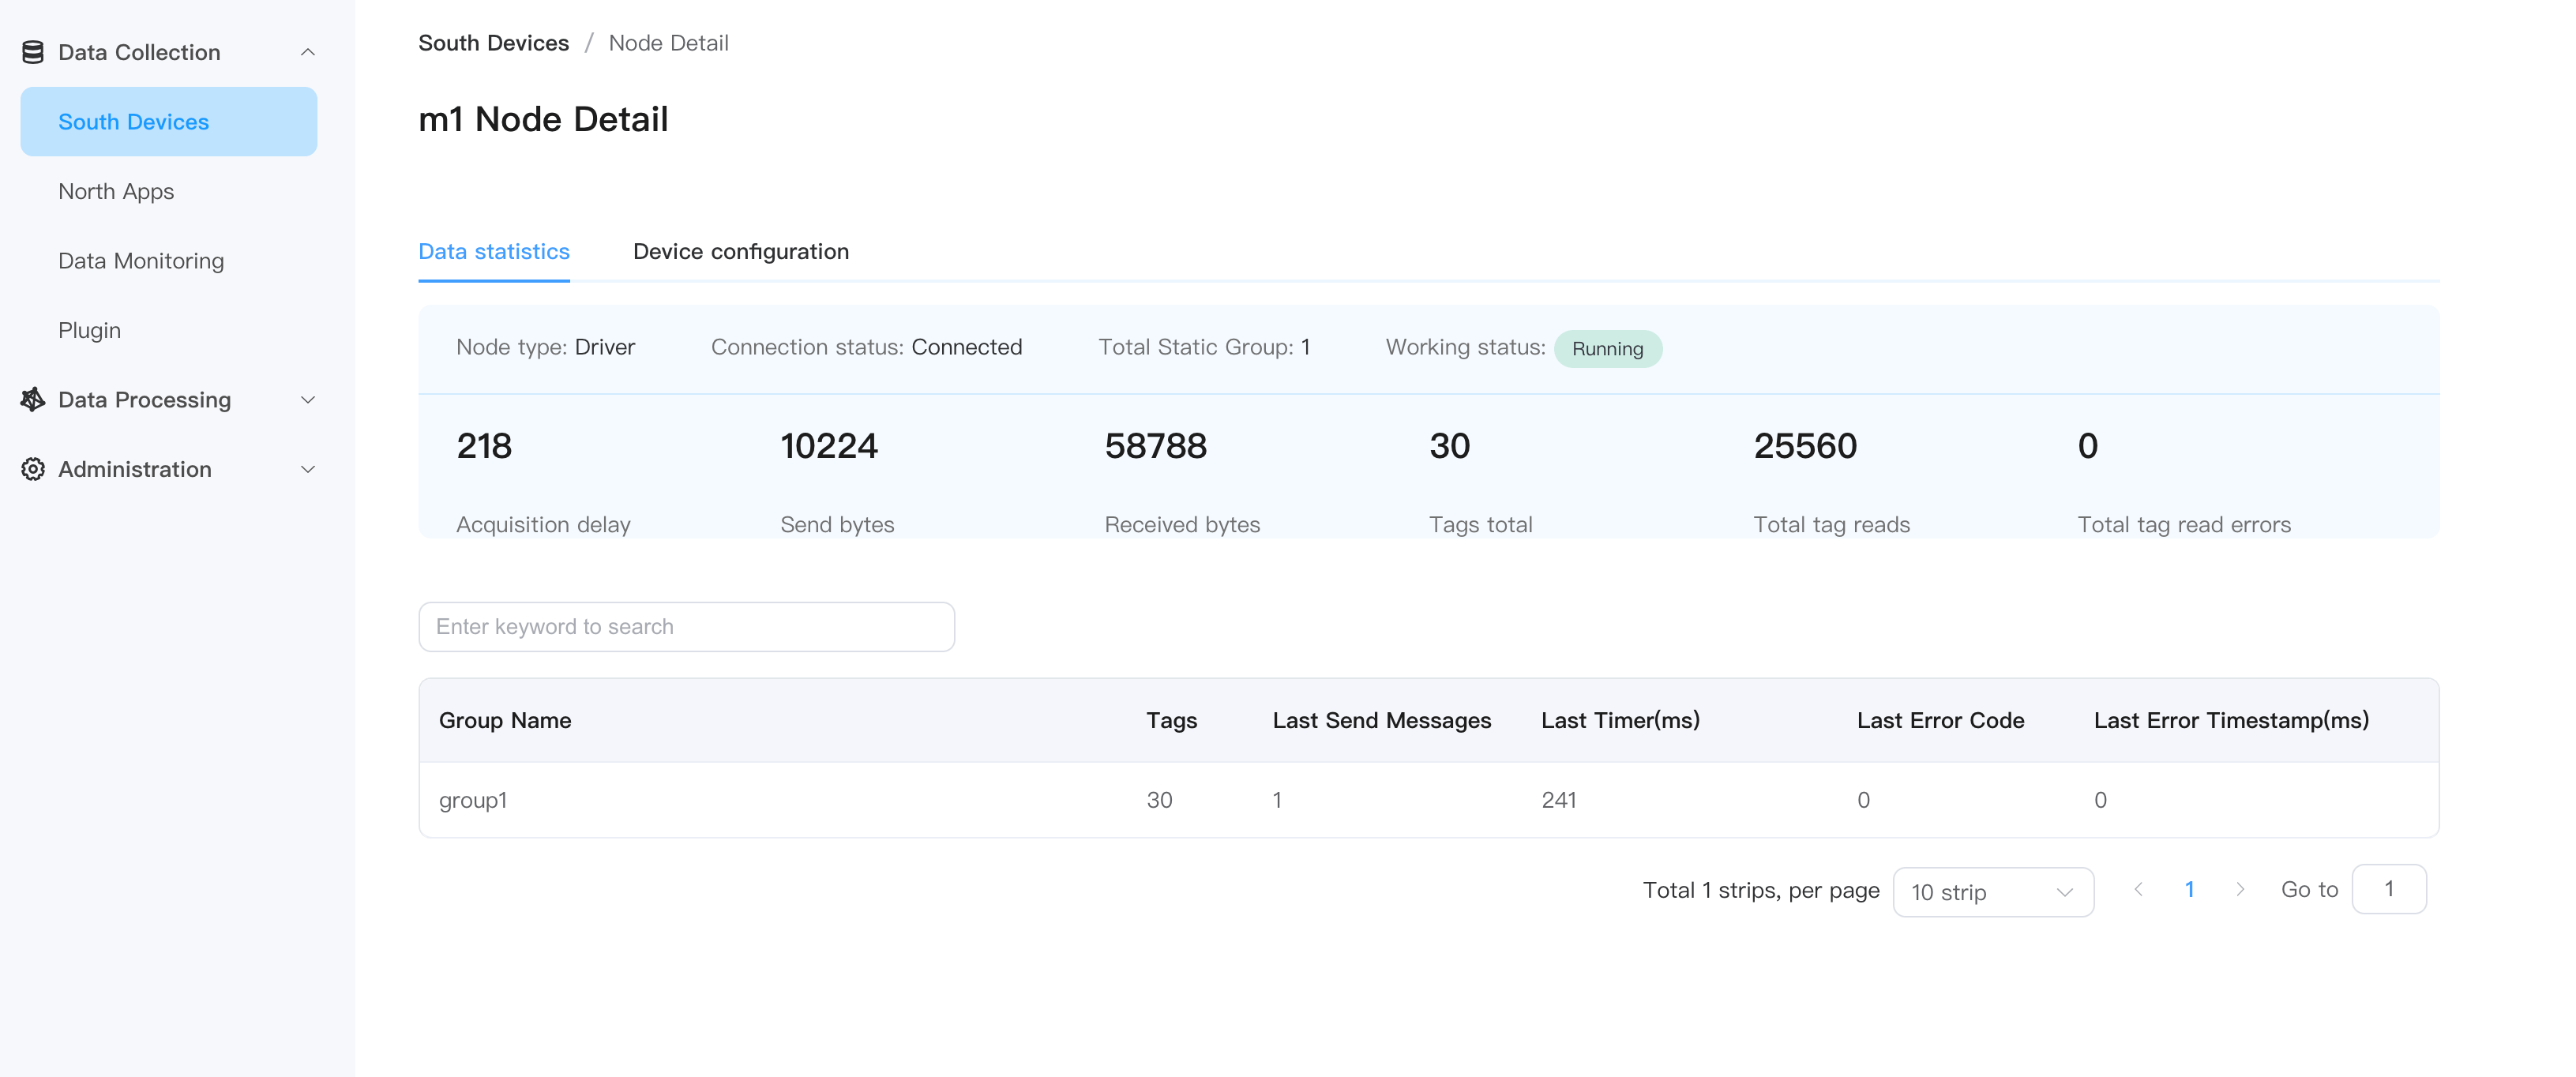Select the Data statistics tab
The height and width of the screenshot is (1077, 2576).
pos(493,252)
